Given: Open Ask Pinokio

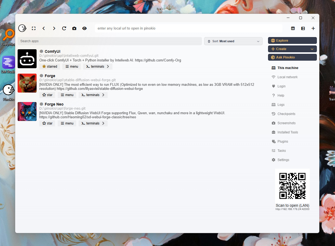Looking at the screenshot, I should coord(292,57).
